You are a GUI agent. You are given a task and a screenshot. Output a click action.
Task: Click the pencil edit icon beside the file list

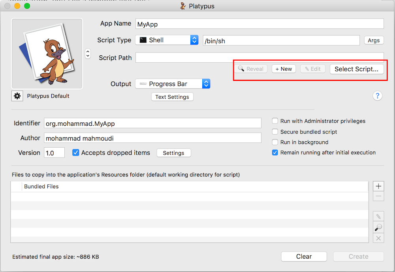(x=378, y=216)
